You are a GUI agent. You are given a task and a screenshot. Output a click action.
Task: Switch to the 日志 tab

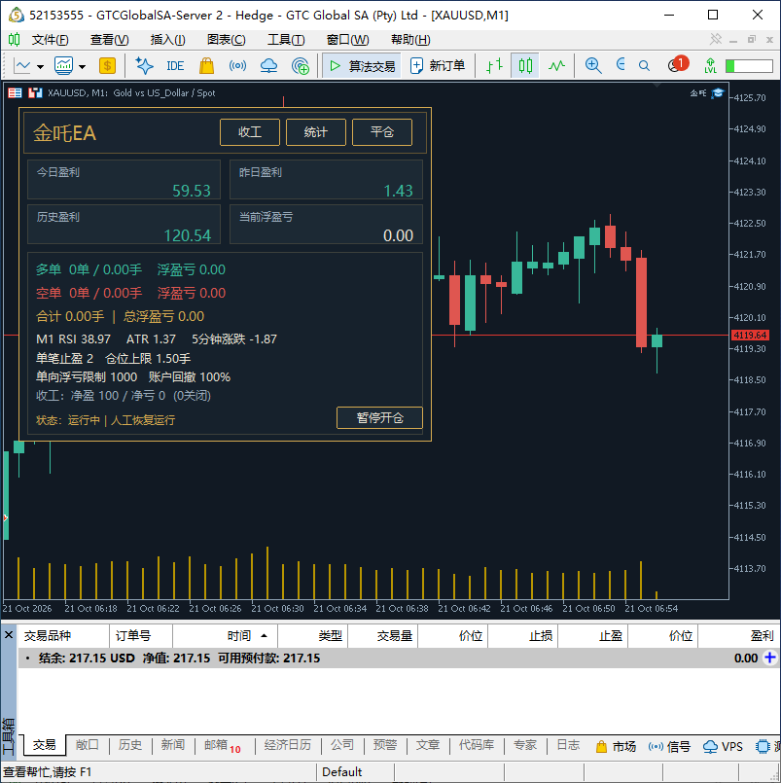coord(568,745)
